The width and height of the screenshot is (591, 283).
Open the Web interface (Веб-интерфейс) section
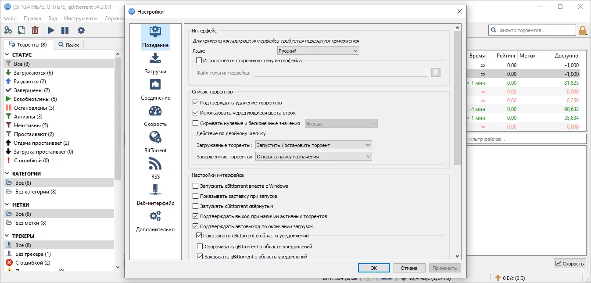click(155, 195)
